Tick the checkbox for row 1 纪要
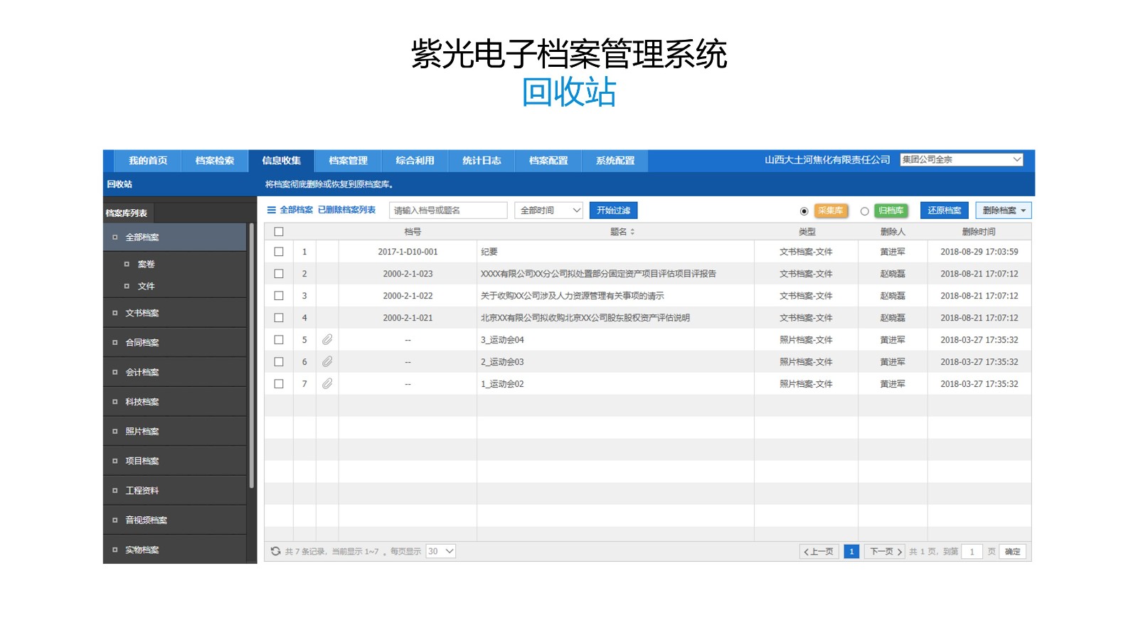This screenshot has width=1138, height=640. point(279,252)
